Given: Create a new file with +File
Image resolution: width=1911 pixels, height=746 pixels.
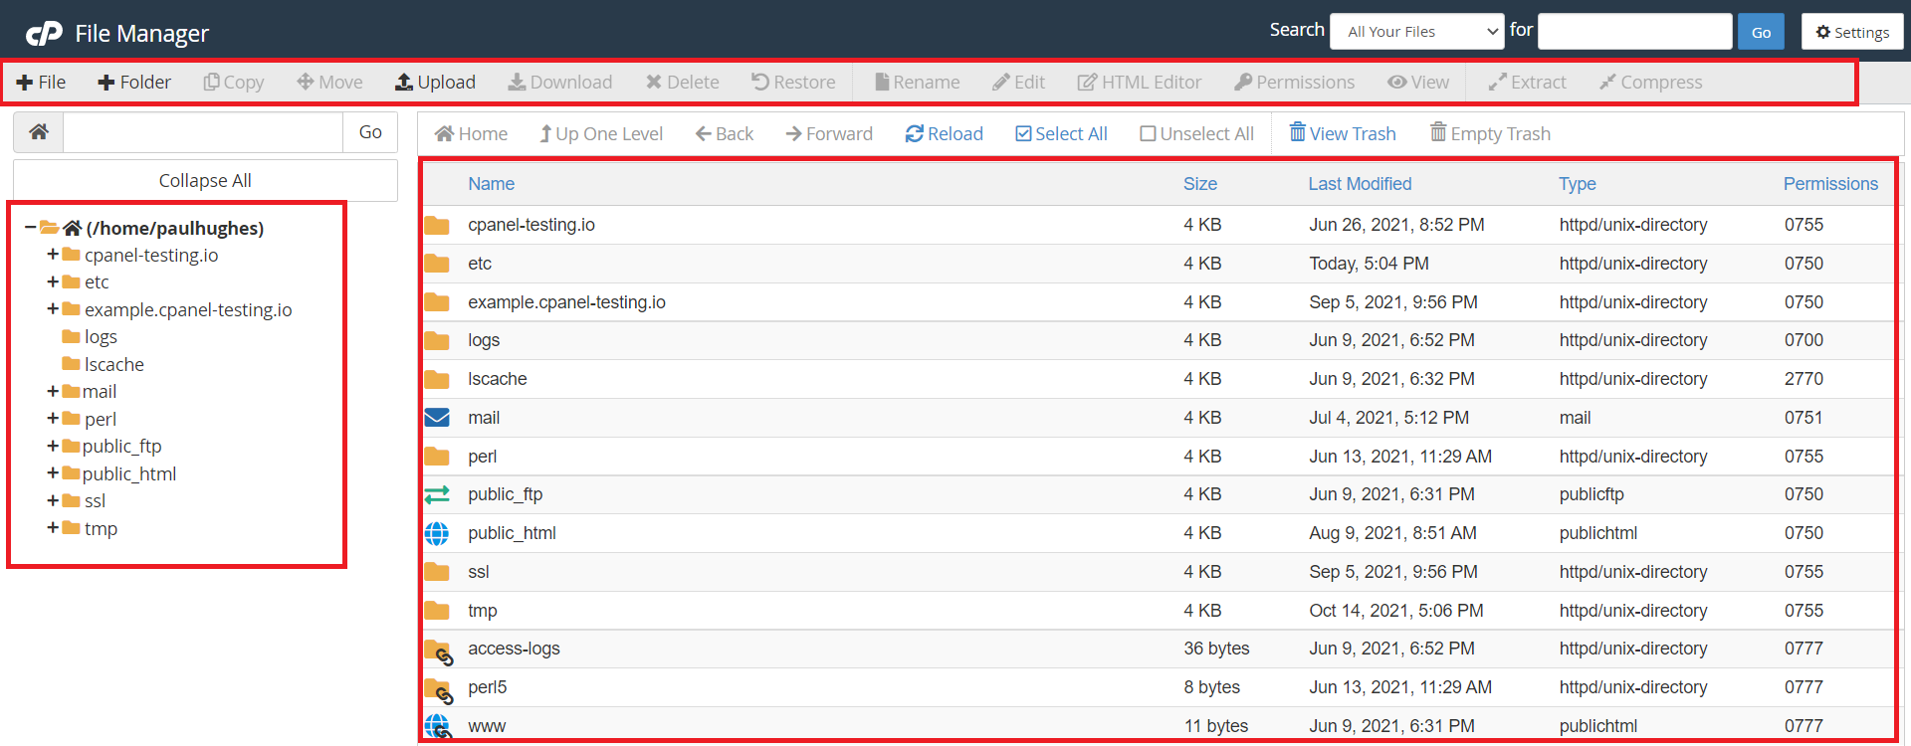Looking at the screenshot, I should point(41,83).
